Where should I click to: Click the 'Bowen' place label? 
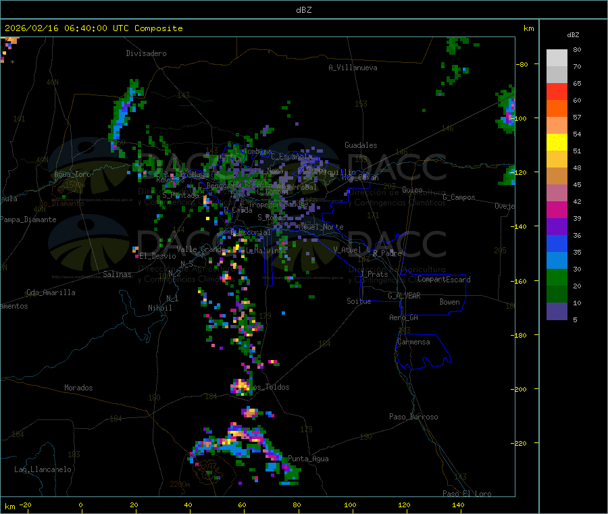(450, 301)
